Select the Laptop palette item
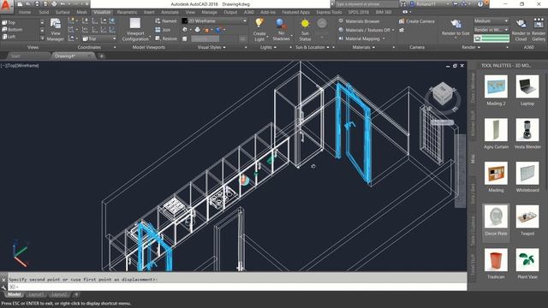Viewport: 548px width, 308px height. coord(527,90)
